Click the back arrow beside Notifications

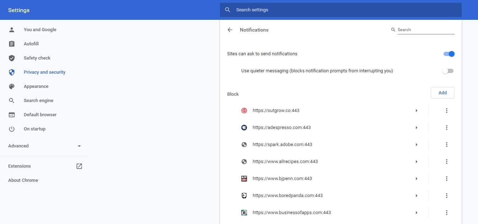230,30
